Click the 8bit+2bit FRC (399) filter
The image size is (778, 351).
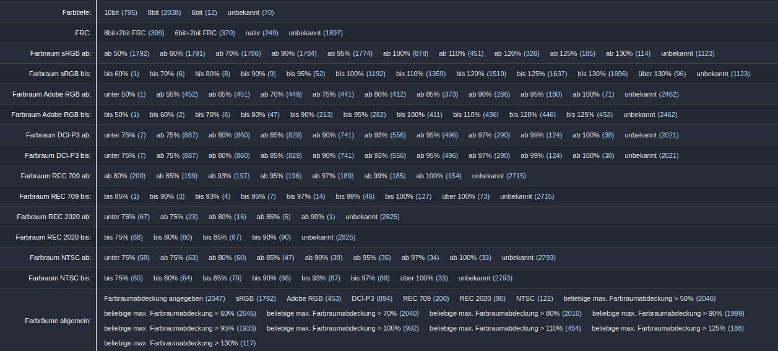(134, 33)
